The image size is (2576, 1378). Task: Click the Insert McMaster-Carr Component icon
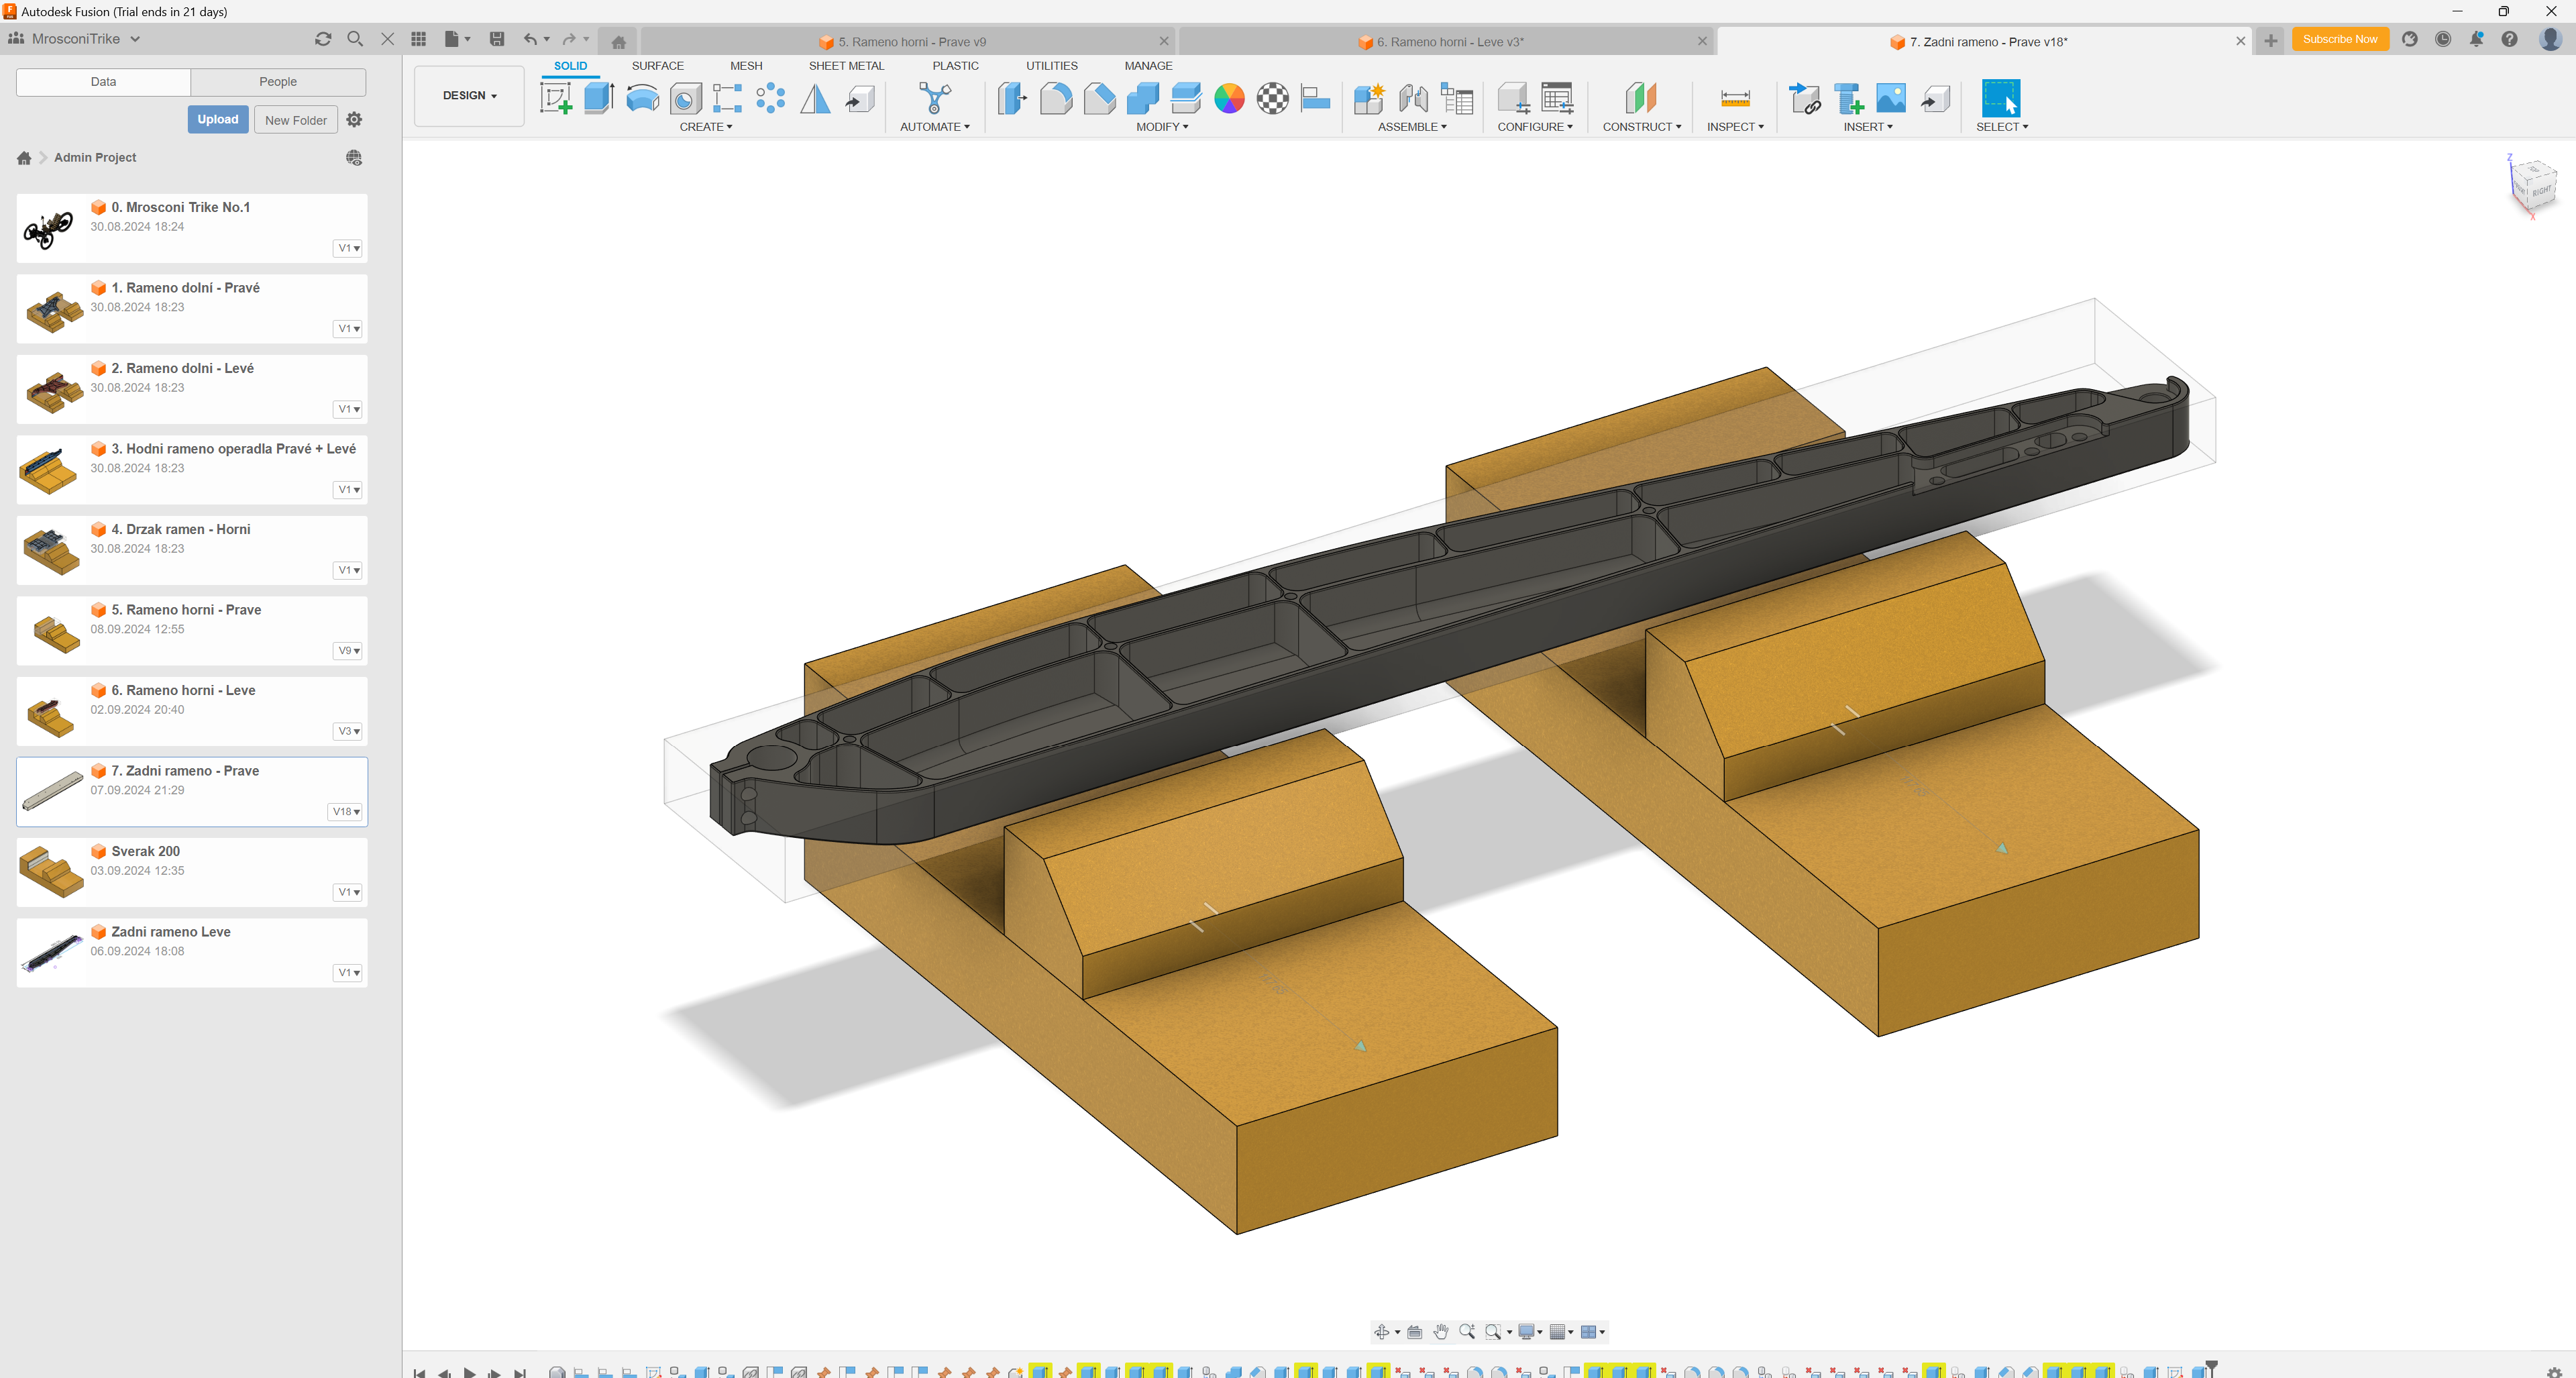pyautogui.click(x=1849, y=98)
